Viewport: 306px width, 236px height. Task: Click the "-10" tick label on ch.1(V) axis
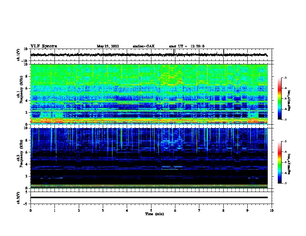click(25, 61)
